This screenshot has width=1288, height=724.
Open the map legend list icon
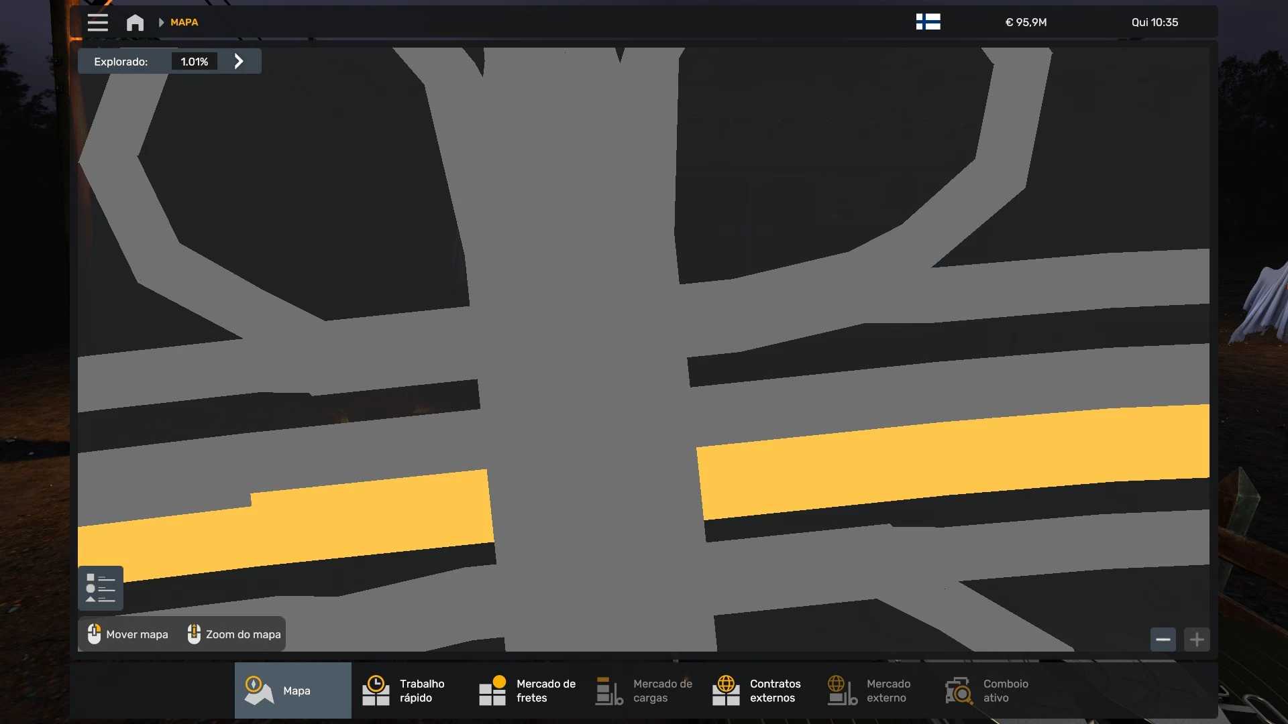101,588
